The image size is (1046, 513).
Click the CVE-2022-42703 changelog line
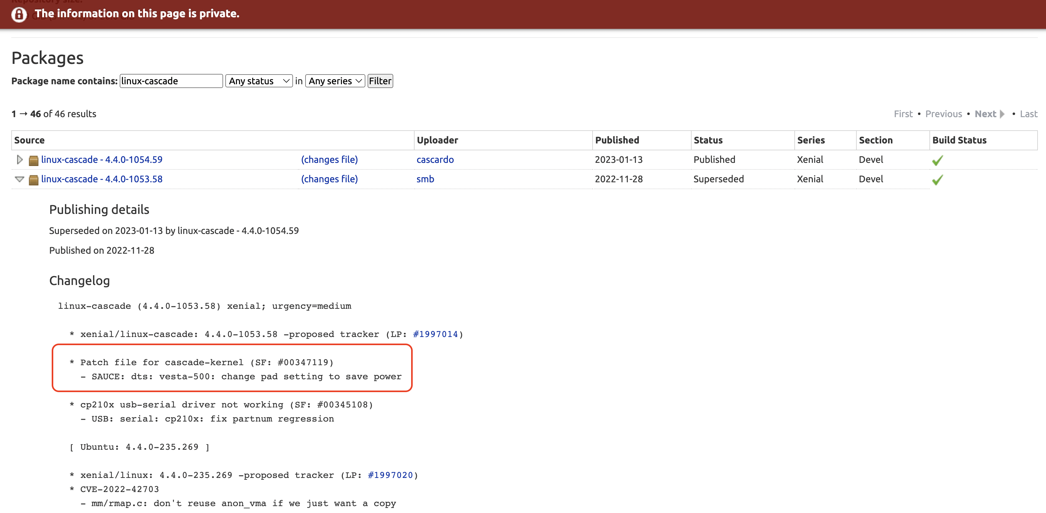point(119,489)
